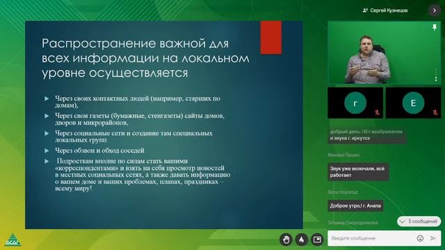The height and width of the screenshot is (250, 445).
Task: Jump to new messages via '5 сообщений' button
Action: pos(419,222)
